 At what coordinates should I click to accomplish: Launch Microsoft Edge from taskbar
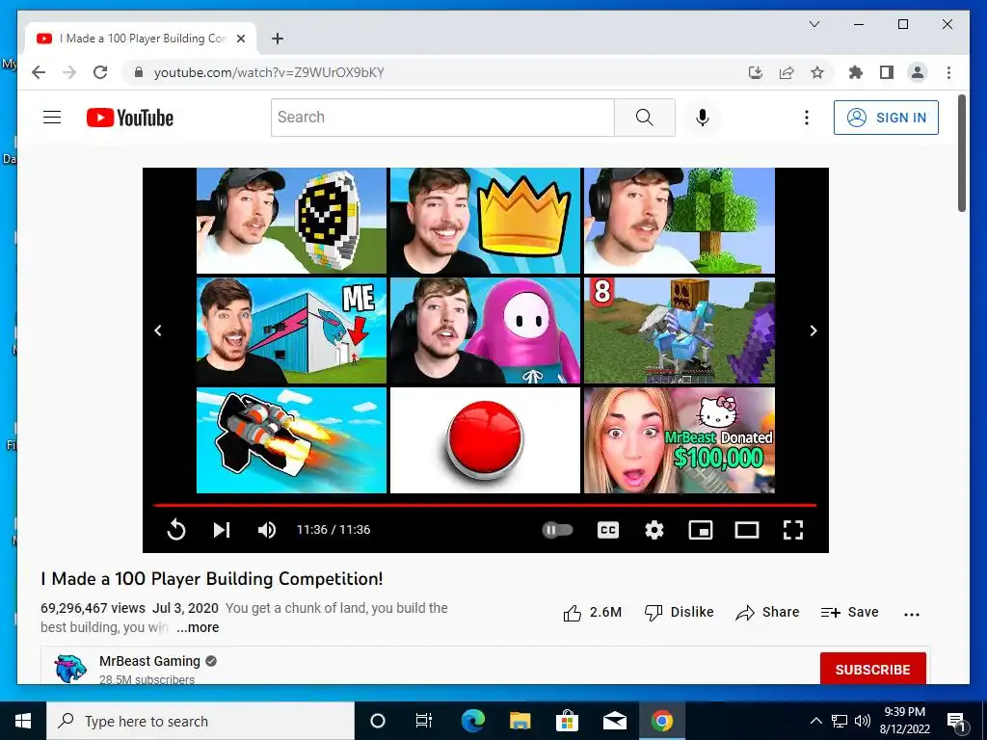[472, 721]
